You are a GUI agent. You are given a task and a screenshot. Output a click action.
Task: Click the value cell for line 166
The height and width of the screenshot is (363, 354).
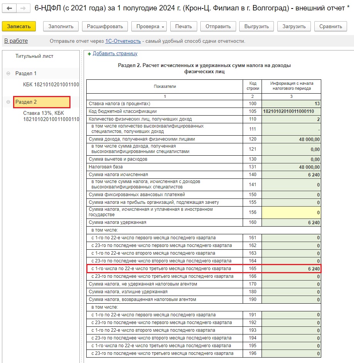(291, 276)
